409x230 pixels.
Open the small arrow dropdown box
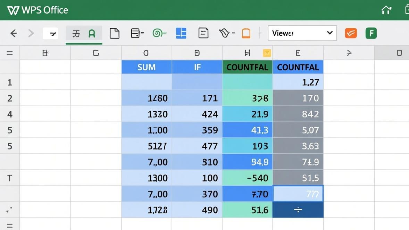tap(50, 33)
